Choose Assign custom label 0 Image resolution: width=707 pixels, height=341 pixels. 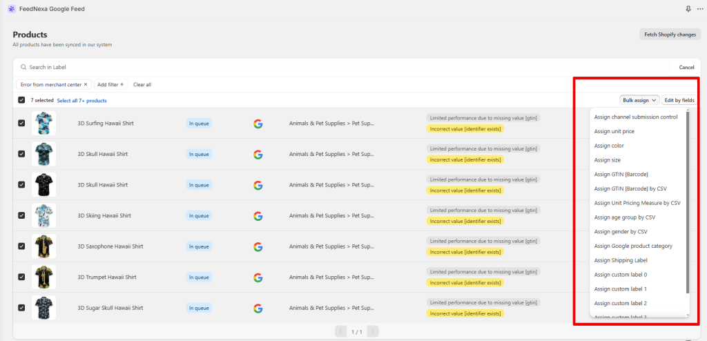[621, 275]
